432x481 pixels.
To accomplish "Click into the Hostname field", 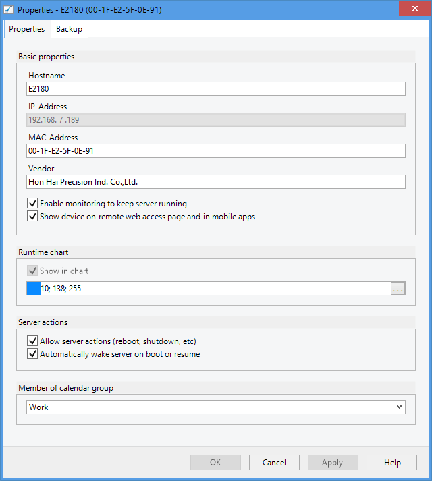I will [216, 88].
